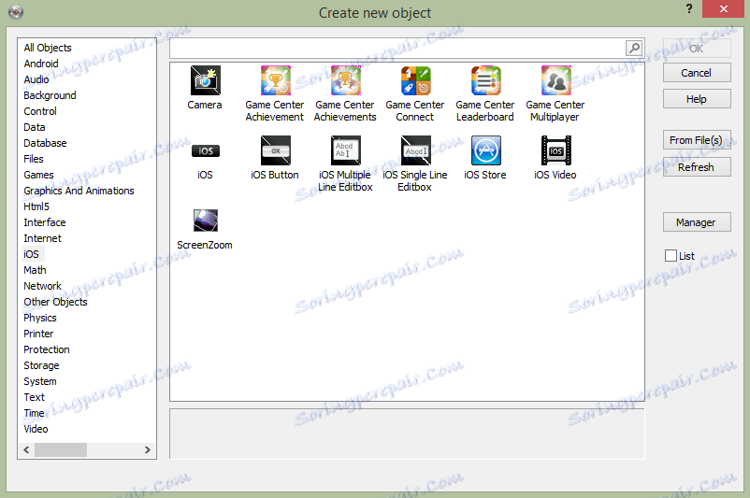750x498 pixels.
Task: Select the Storage category
Action: 41,365
